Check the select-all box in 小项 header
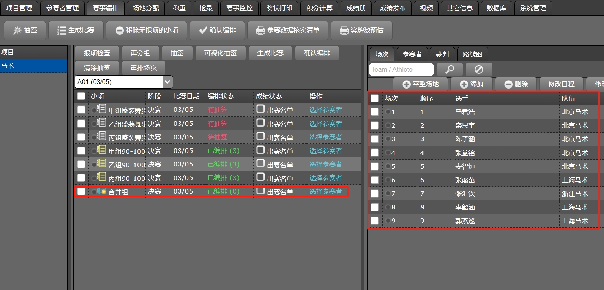Viewport: 604px width, 290px height. click(x=81, y=96)
